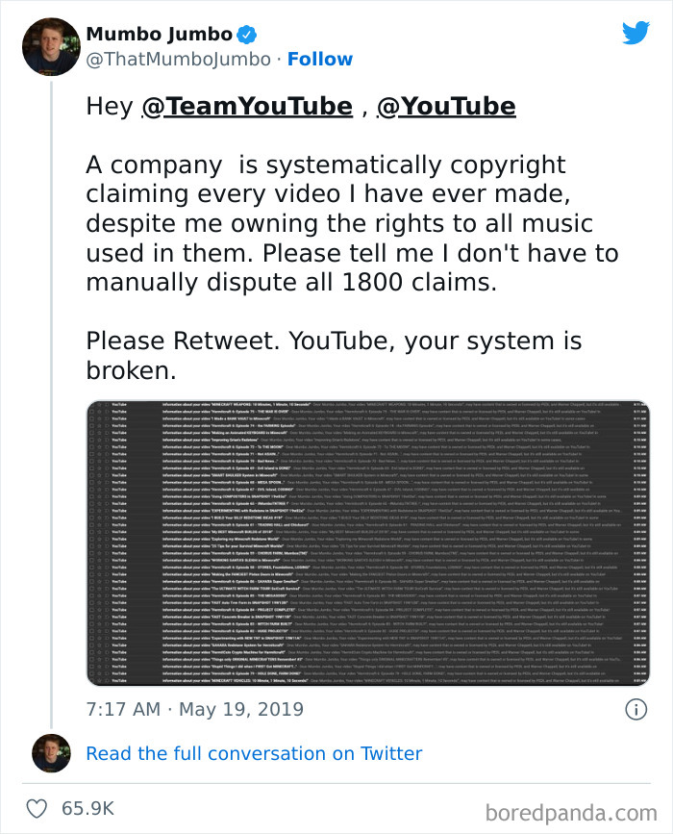Follow the Read the full conversation on Twitter link

[254, 753]
